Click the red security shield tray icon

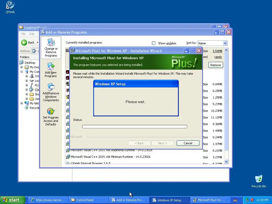tap(252, 200)
